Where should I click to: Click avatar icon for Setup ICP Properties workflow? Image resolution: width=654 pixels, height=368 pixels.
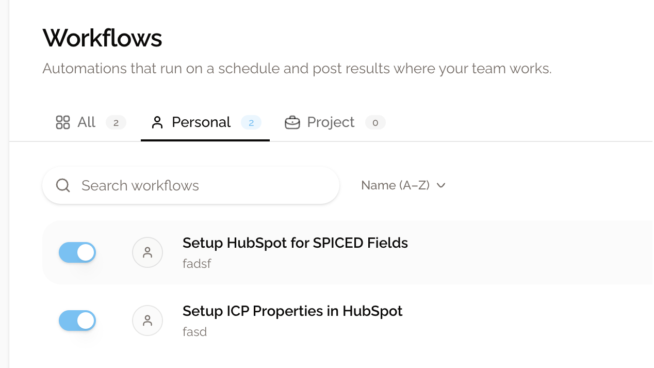(148, 321)
